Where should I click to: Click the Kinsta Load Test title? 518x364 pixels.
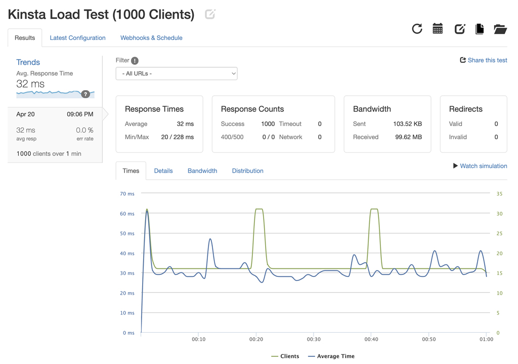pyautogui.click(x=101, y=15)
